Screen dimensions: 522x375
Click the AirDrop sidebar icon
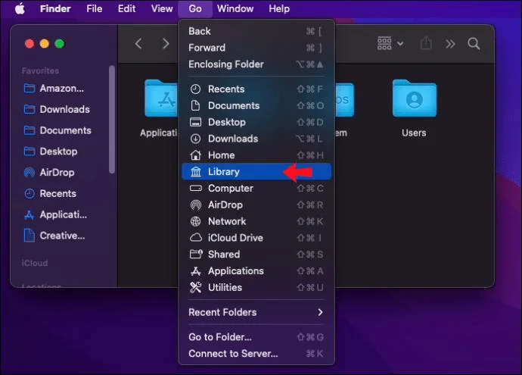point(30,172)
